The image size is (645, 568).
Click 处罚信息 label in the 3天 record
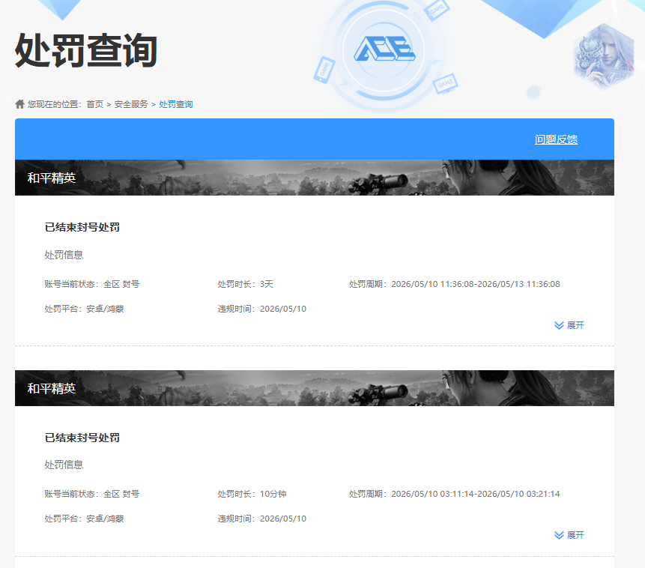coord(64,256)
